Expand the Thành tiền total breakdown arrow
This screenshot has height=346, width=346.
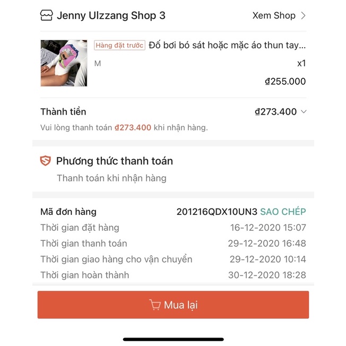[x=304, y=111]
